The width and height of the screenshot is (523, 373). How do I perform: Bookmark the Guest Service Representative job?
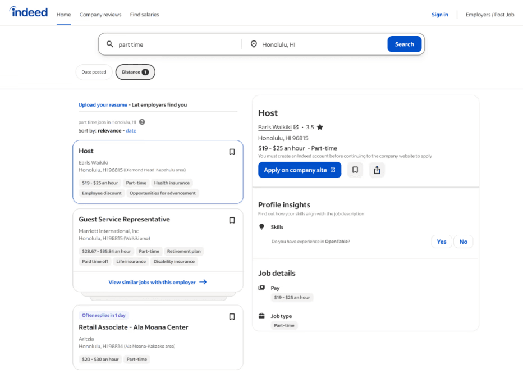coord(232,220)
